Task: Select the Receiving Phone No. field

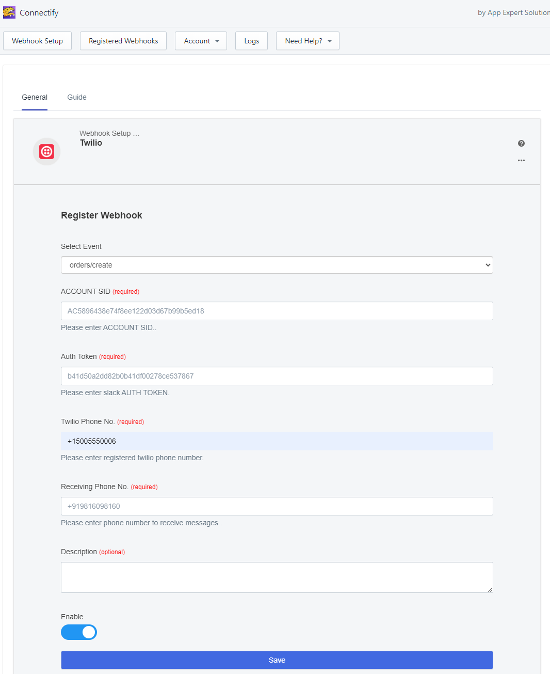Action: point(277,506)
